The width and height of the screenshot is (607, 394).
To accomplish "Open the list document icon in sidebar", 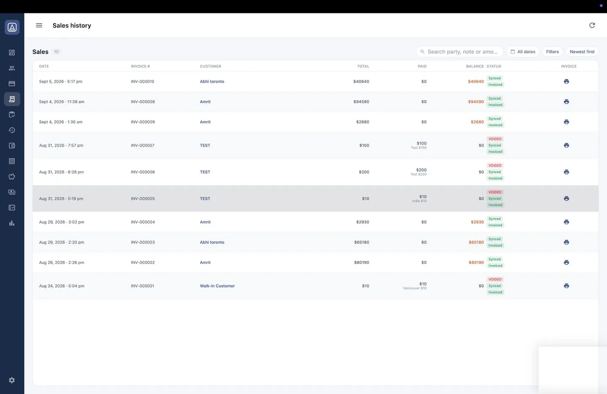I will pyautogui.click(x=12, y=161).
